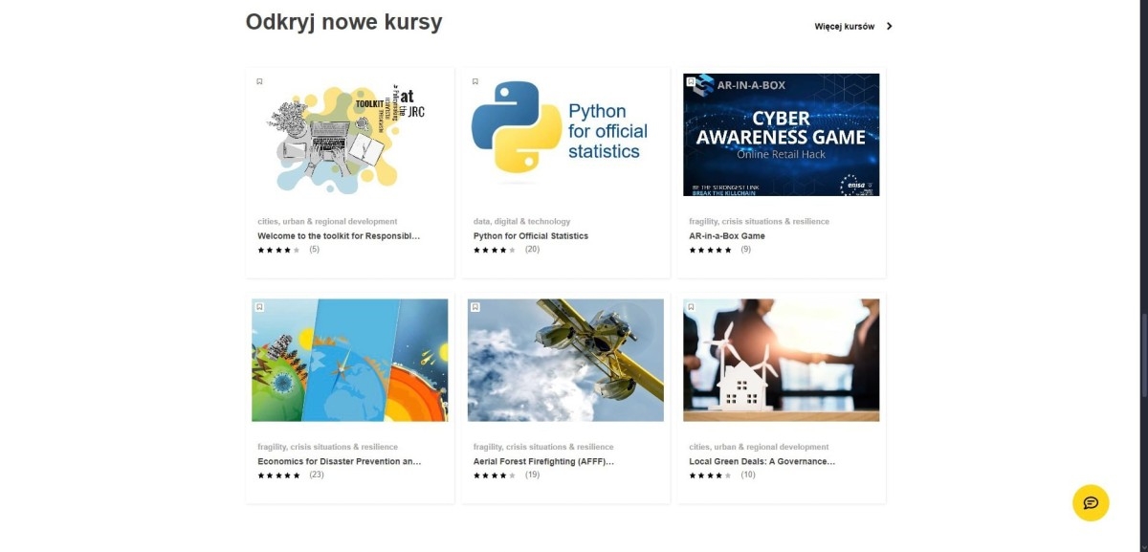Open the Python logo course thumbnail
The image size is (1148, 552).
565,135
